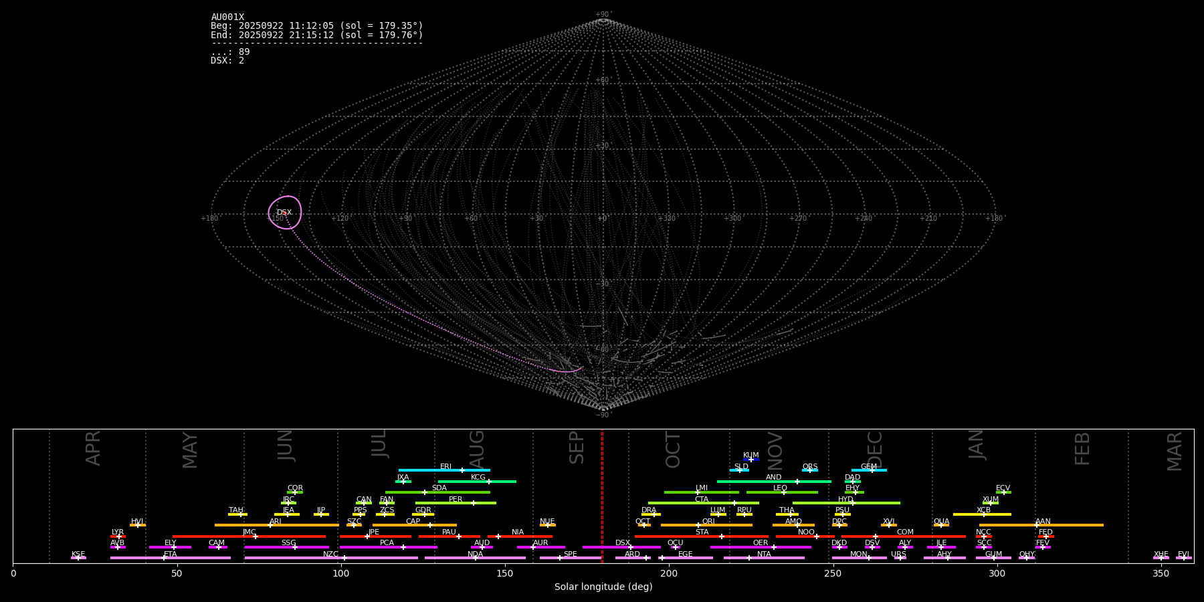Click the DSX radiant circle on sky map
This screenshot has height=602, width=1204.
click(x=285, y=213)
